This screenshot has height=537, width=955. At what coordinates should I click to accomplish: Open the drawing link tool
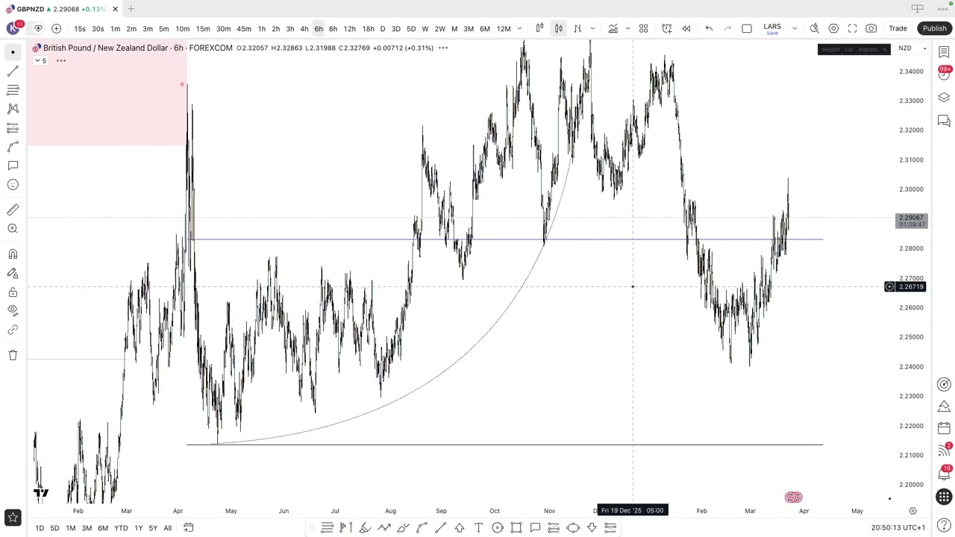coord(13,330)
